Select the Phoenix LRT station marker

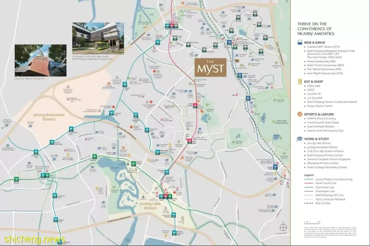[215, 45]
